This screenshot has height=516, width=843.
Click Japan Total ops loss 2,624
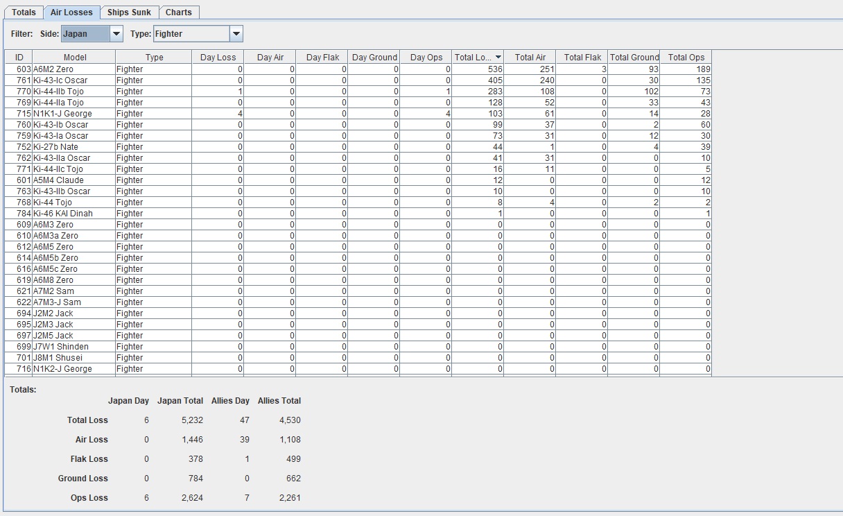192,498
